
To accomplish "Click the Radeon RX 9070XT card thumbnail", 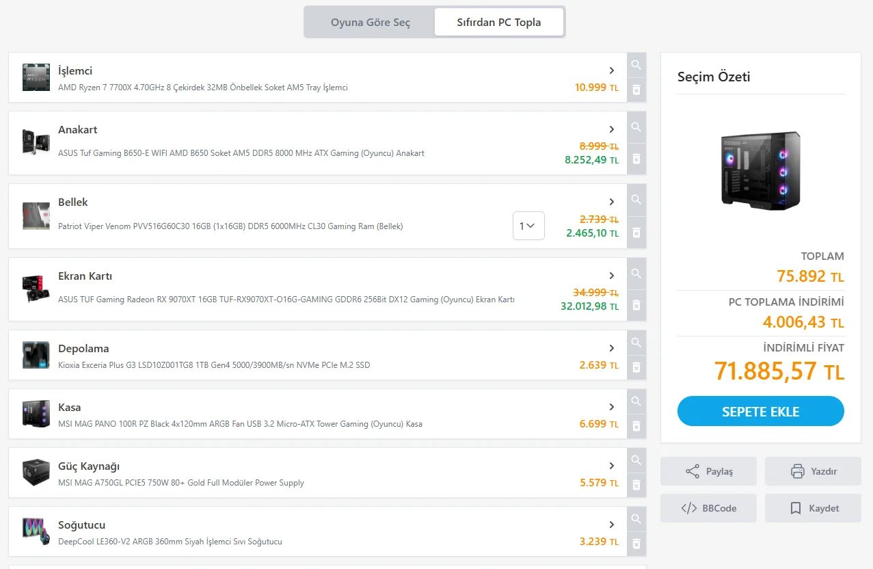I will point(36,289).
